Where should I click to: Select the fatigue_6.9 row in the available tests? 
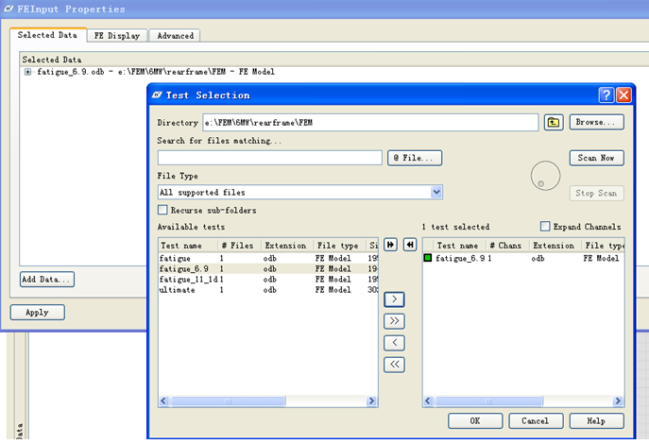(x=267, y=269)
